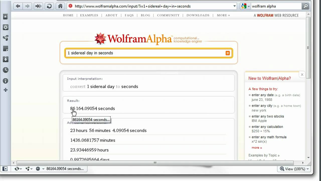This screenshot has height=181, width=321.
Task: Click the vertical scrollbar down arrow
Action: tap(308, 157)
